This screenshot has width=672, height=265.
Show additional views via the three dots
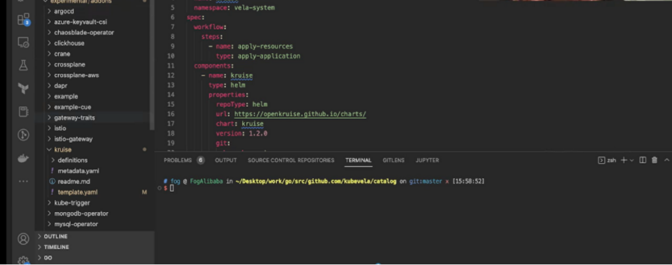(23, 181)
